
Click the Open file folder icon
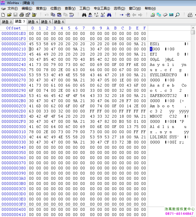[9, 15]
